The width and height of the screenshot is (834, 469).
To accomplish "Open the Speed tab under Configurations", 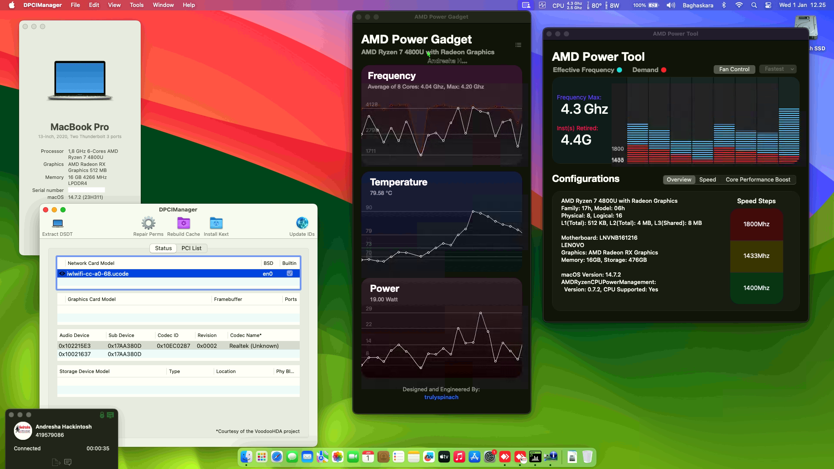I will (x=708, y=179).
